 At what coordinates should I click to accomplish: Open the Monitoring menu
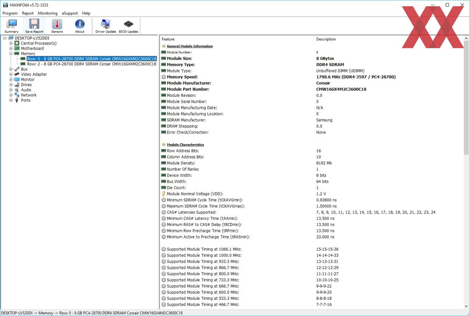pyautogui.click(x=48, y=13)
